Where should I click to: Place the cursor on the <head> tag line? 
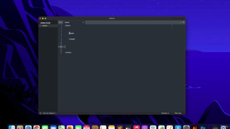tap(72, 33)
